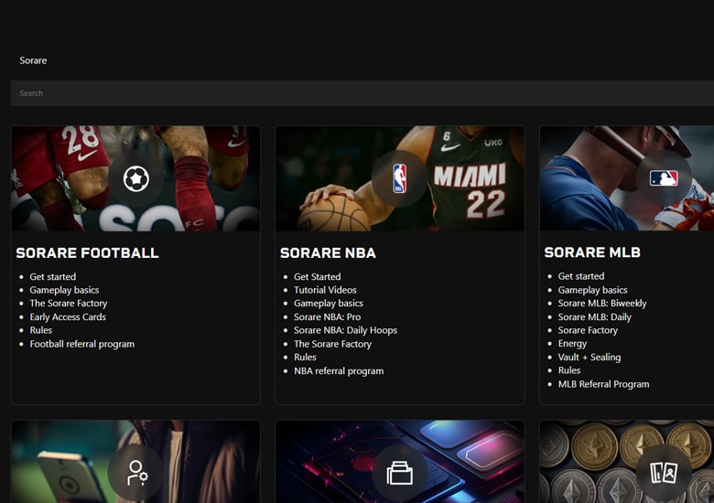Open Sorare NBA: Daily Hoops link
Viewport: 714px width, 503px height.
(345, 330)
